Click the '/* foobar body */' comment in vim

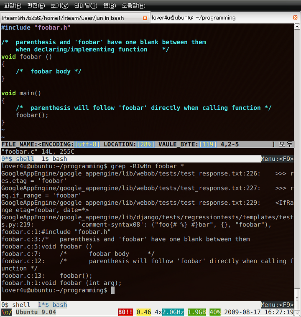pos(49,71)
